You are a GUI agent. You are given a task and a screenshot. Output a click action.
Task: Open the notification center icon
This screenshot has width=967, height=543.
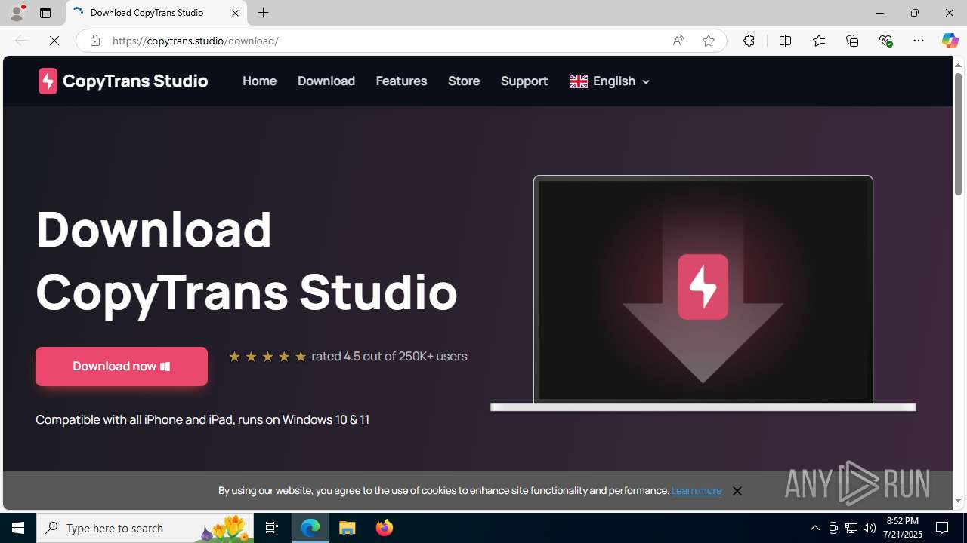coord(943,528)
